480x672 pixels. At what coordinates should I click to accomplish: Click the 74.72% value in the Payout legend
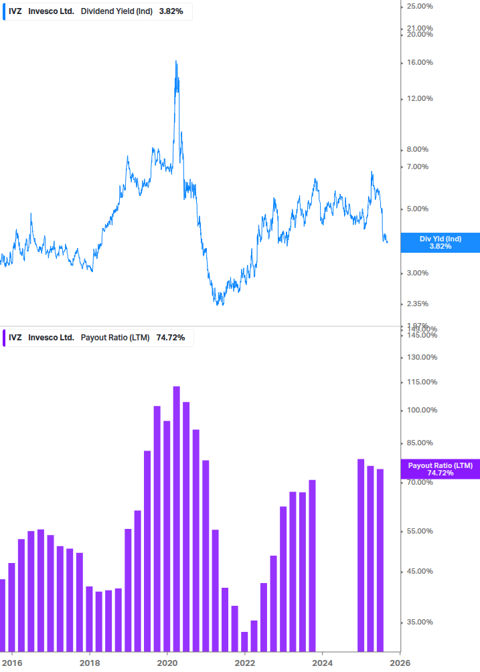point(171,338)
